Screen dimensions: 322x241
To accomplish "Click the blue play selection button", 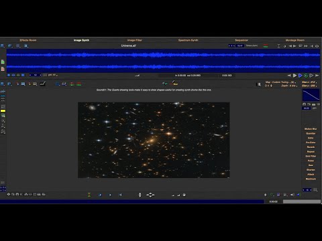I will pyautogui.click(x=301, y=76).
